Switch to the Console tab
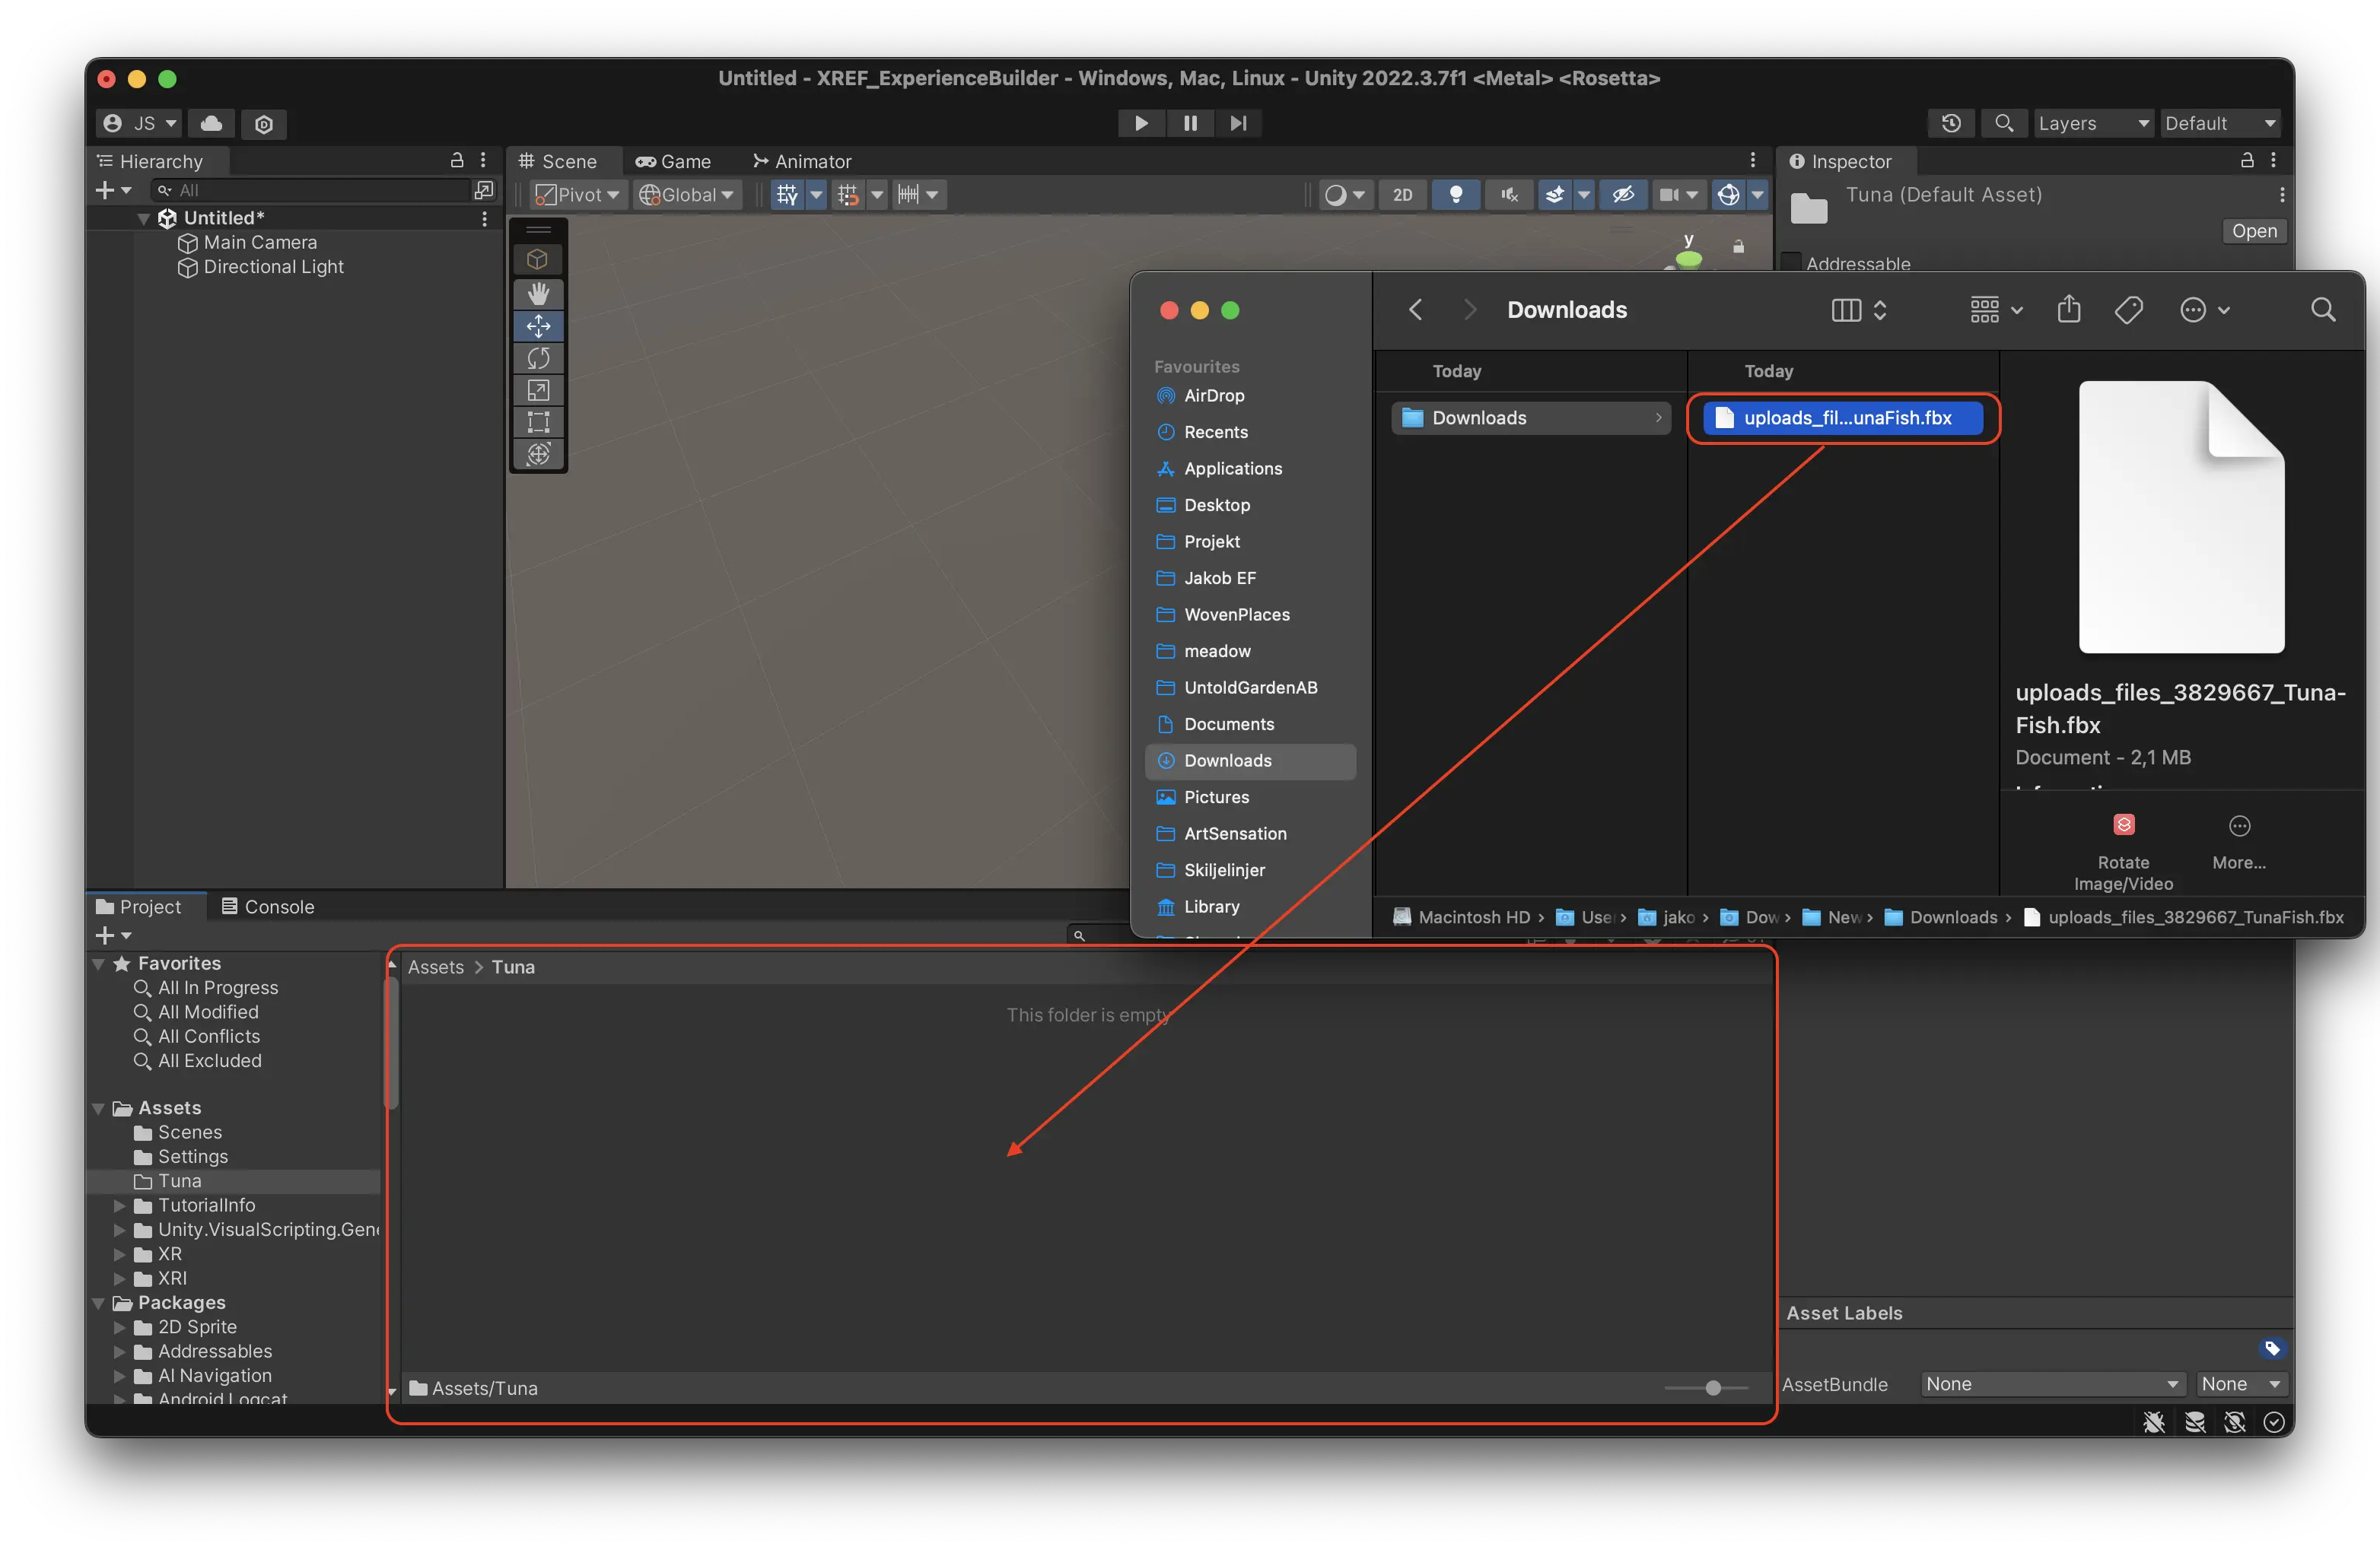 point(267,907)
